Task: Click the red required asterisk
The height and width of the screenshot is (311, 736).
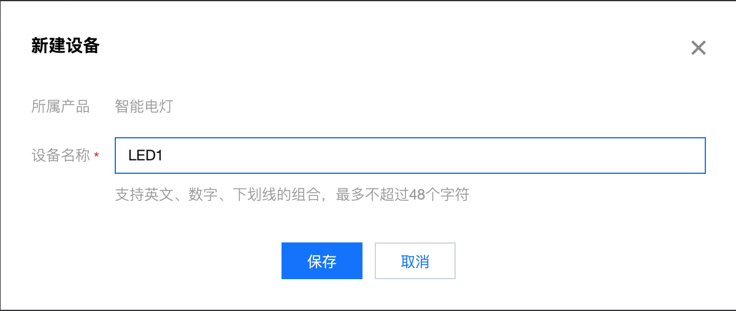Action: click(96, 157)
